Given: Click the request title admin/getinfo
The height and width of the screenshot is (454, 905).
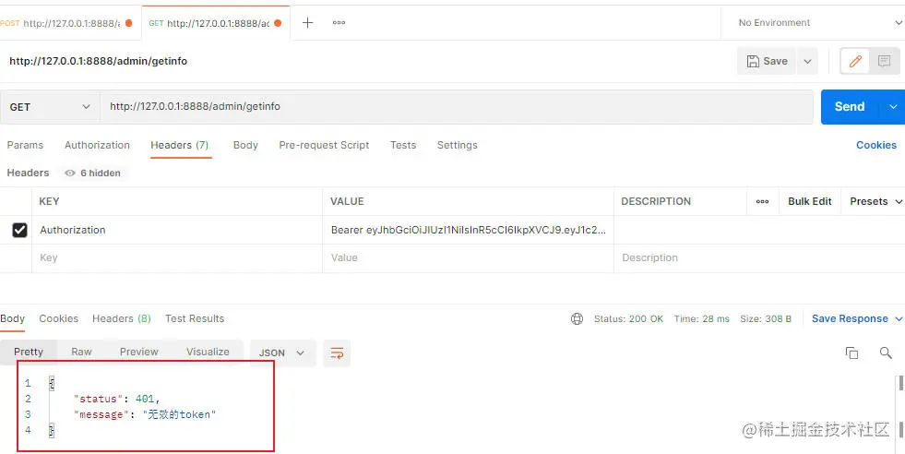Looking at the screenshot, I should 98,61.
